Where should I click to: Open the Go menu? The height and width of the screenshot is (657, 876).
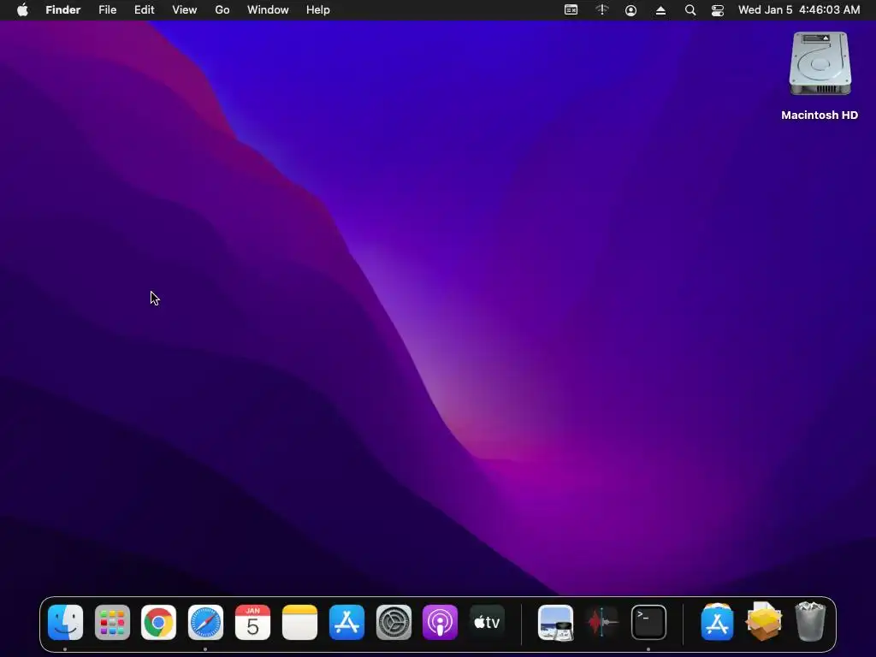pyautogui.click(x=222, y=10)
